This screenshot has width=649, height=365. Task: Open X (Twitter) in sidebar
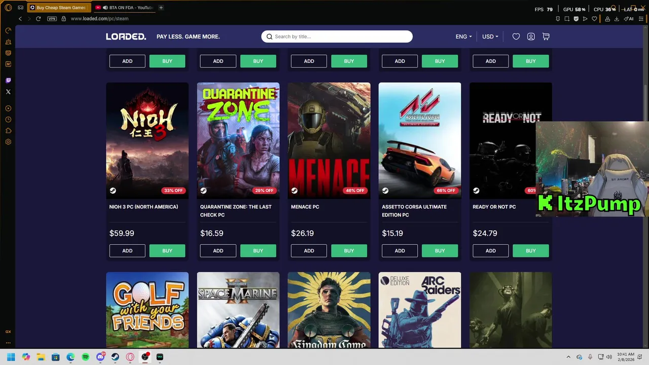pyautogui.click(x=8, y=92)
